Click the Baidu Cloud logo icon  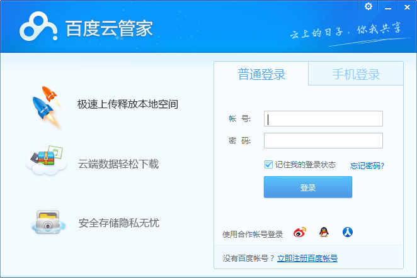[38, 26]
